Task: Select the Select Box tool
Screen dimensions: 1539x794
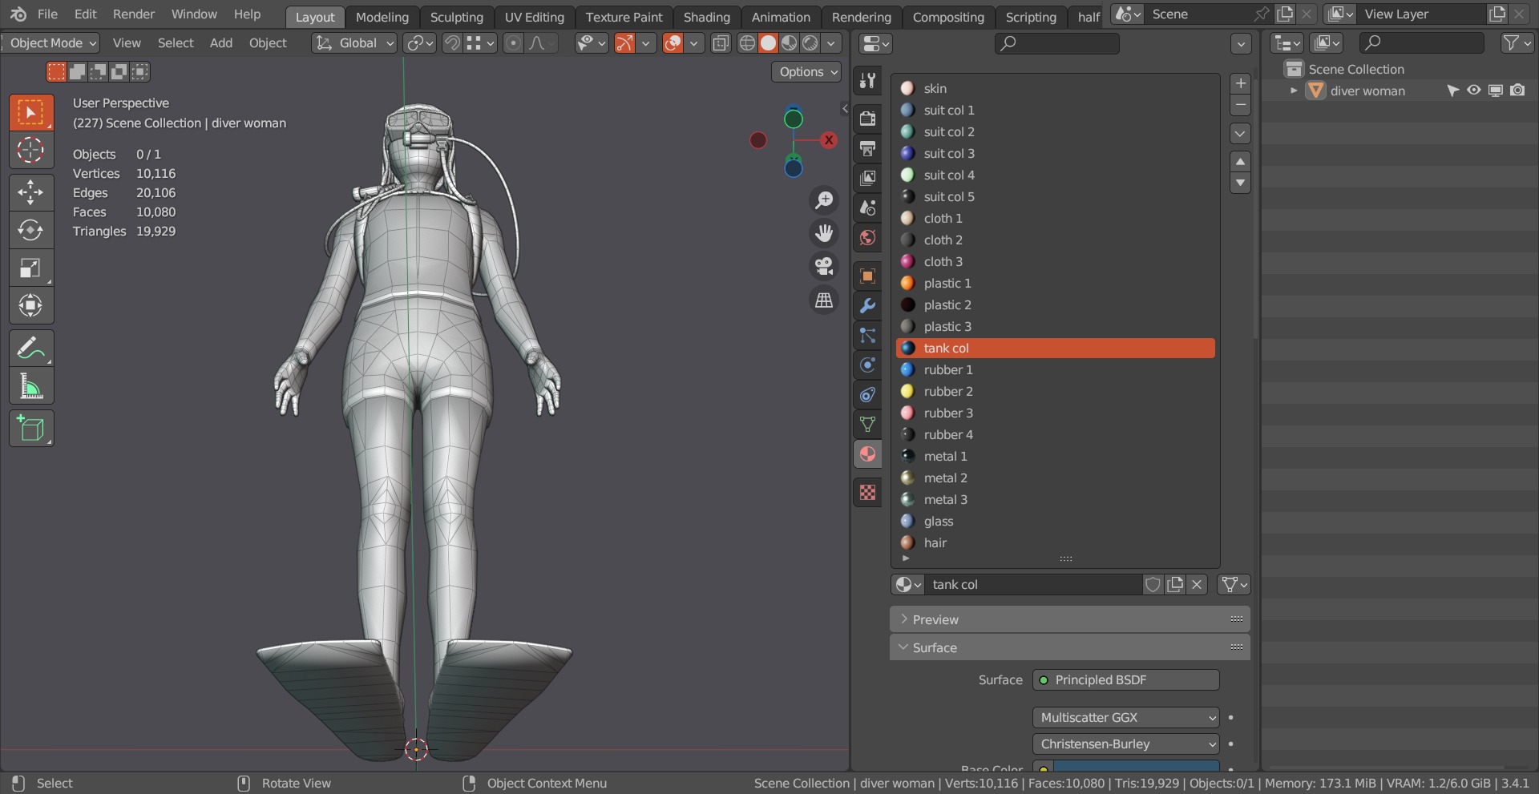Action: [x=31, y=112]
